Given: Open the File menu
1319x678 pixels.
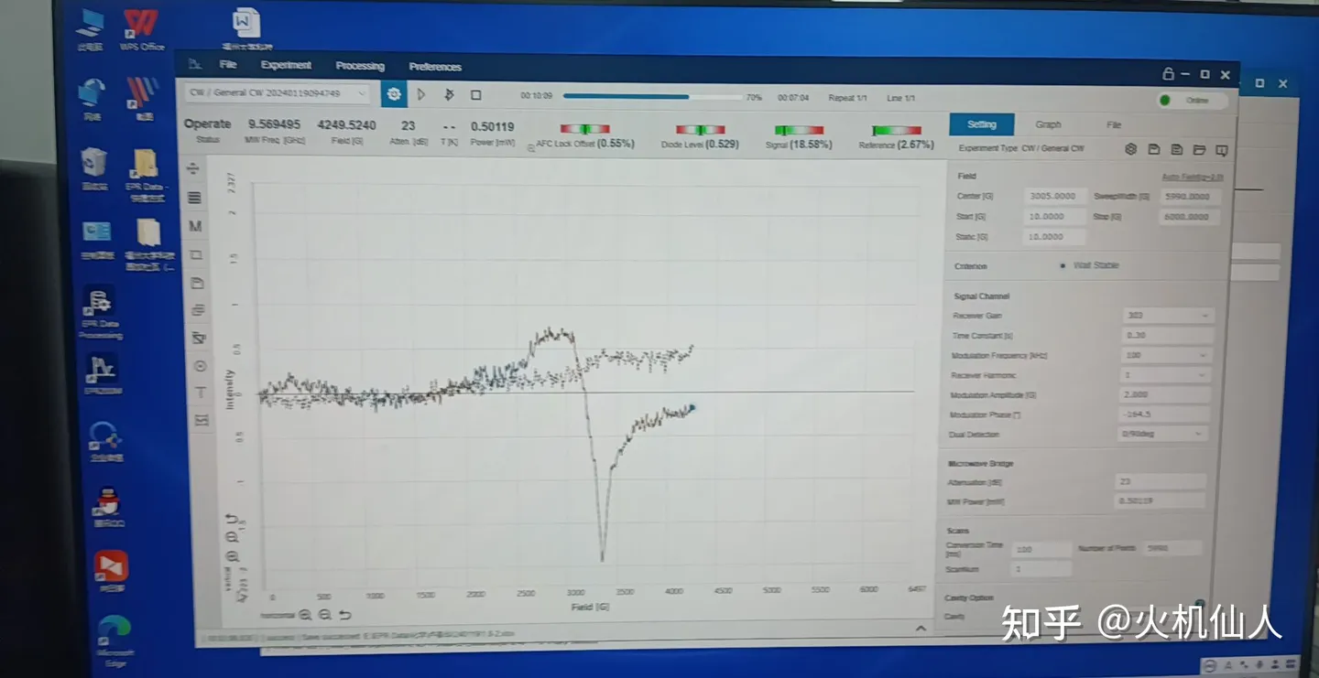Looking at the screenshot, I should [x=228, y=65].
